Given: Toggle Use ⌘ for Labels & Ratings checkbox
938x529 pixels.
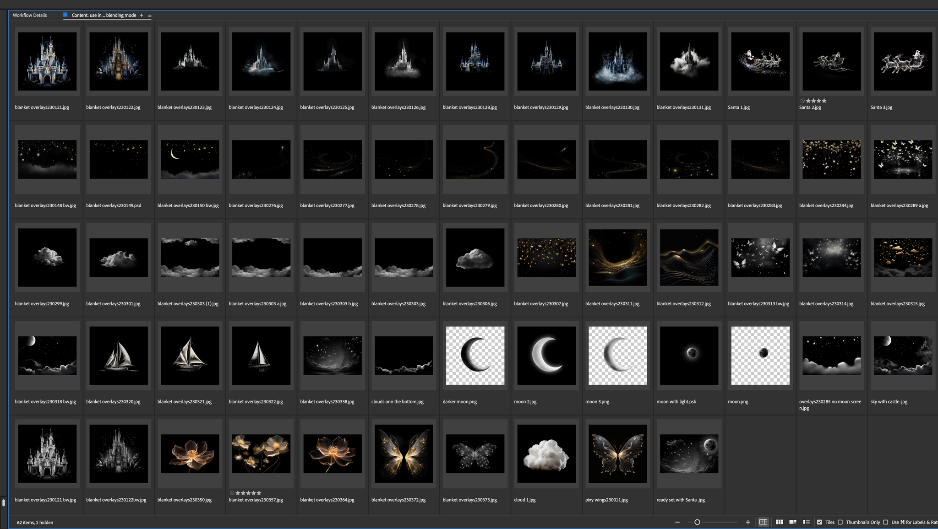Looking at the screenshot, I should [885, 522].
